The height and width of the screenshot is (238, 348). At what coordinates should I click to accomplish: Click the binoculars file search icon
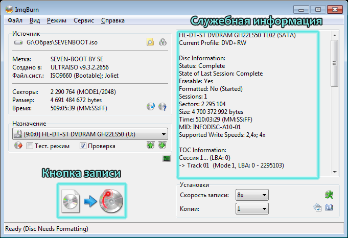click(x=163, y=42)
